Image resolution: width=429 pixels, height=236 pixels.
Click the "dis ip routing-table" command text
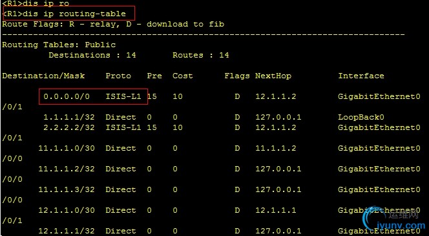tap(74, 14)
